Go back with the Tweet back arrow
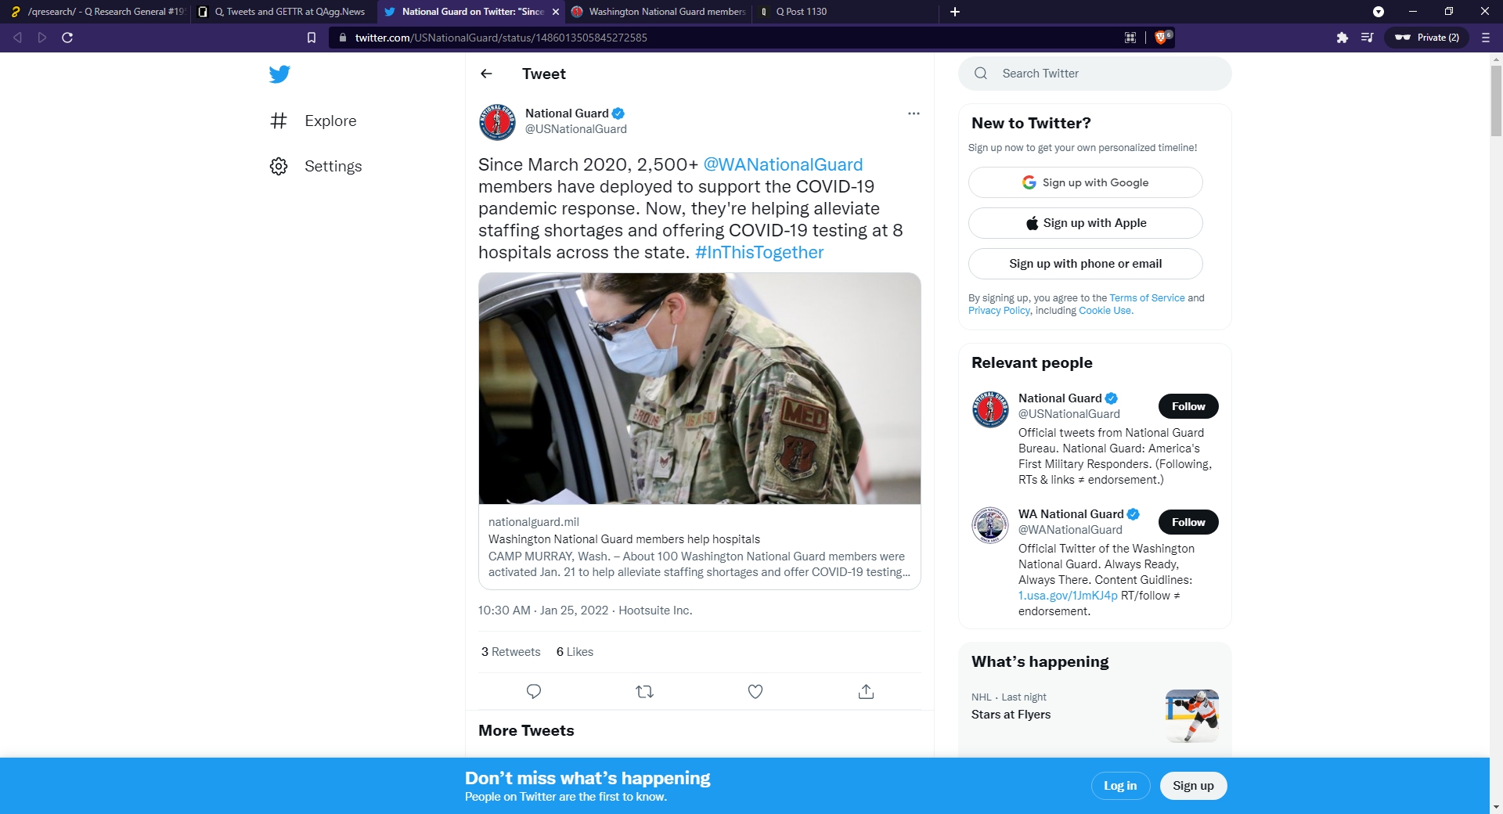 coord(486,74)
